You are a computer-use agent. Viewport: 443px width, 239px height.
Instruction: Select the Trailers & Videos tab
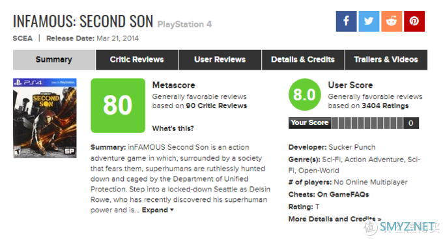[386, 60]
